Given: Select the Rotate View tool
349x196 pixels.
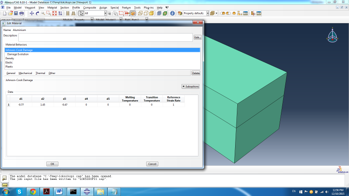Looking at the screenshot, I should coord(38,14).
